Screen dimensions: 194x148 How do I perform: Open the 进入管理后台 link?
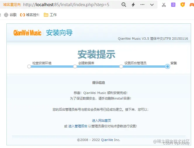point(78,126)
